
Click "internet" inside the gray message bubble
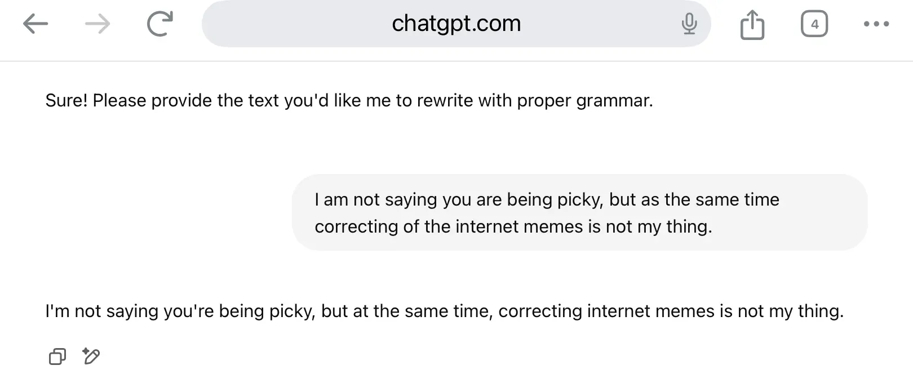click(486, 226)
